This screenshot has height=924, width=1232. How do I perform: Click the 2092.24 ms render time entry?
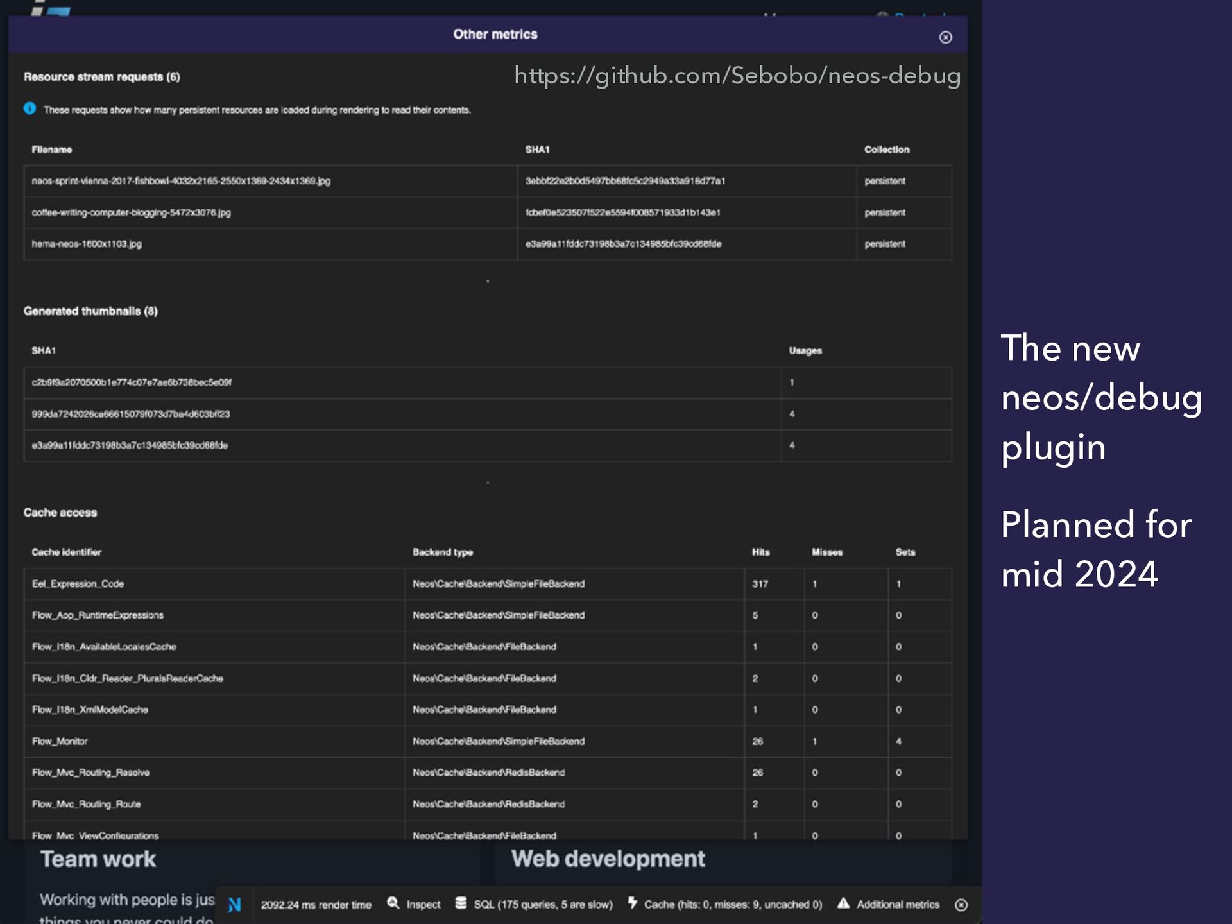316,905
